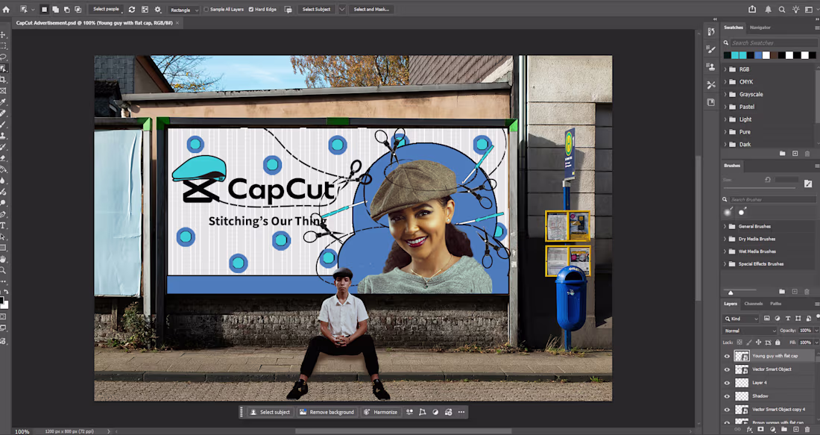The width and height of the screenshot is (820, 435).
Task: Open the Normal blend mode dropdown
Action: [749, 331]
